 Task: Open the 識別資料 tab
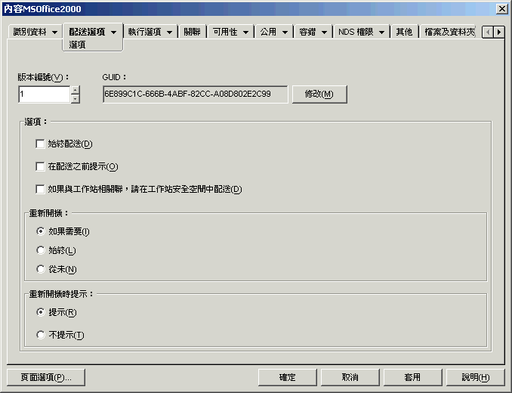(29, 32)
